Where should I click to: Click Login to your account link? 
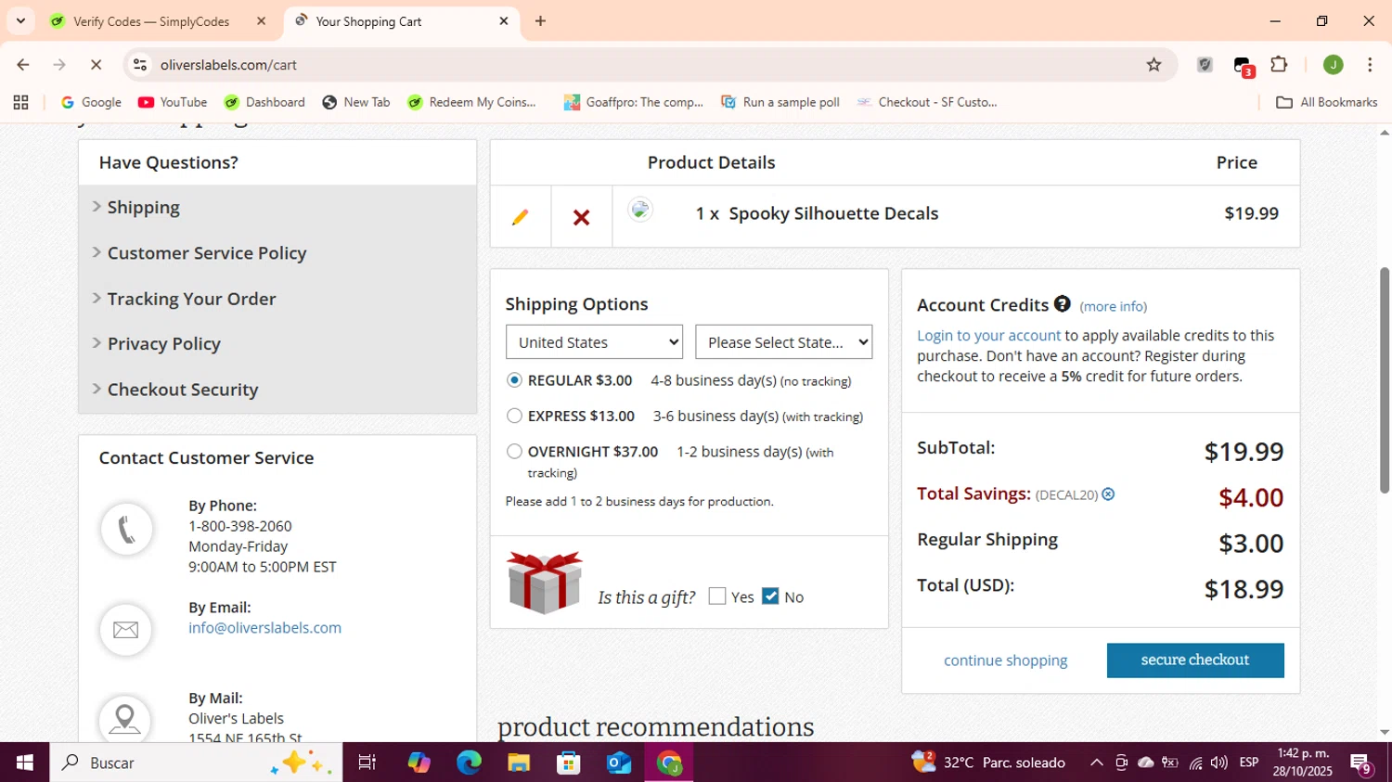point(988,336)
